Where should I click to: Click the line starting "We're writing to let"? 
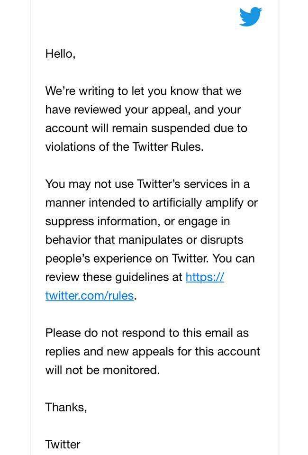coord(143,91)
